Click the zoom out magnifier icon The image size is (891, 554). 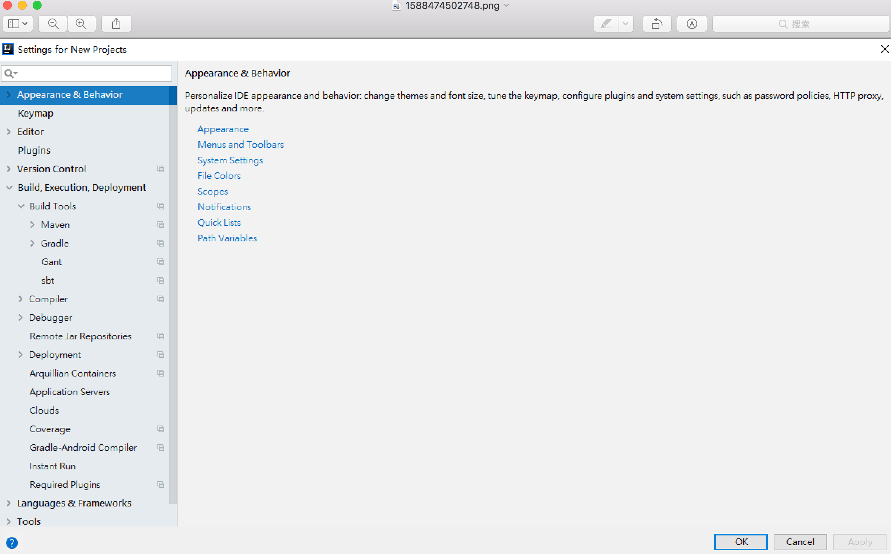click(x=53, y=24)
